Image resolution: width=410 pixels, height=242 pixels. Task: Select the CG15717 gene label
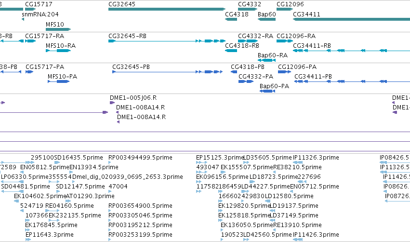pyautogui.click(x=39, y=4)
